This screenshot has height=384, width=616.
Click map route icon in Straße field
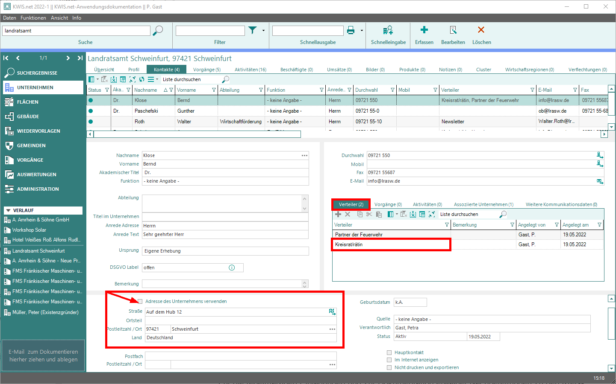click(x=332, y=312)
